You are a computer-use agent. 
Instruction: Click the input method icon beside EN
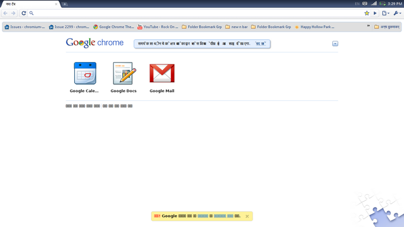[365, 4]
